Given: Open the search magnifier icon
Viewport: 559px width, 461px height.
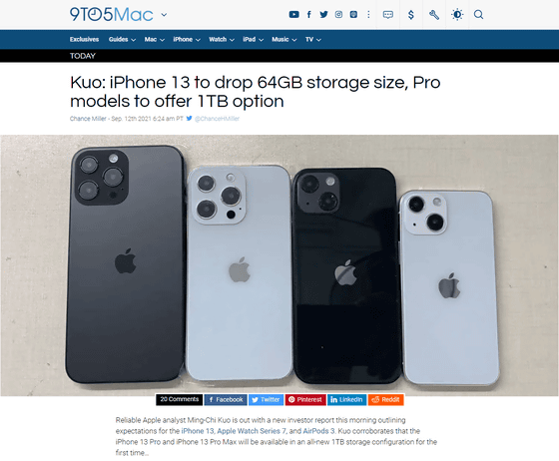Looking at the screenshot, I should [x=478, y=15].
